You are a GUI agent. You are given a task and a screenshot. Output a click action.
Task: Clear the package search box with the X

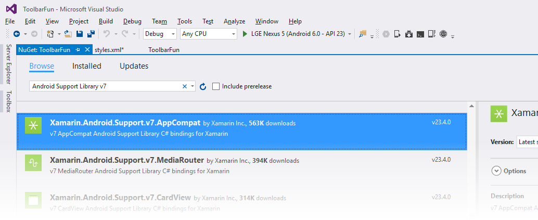point(185,86)
